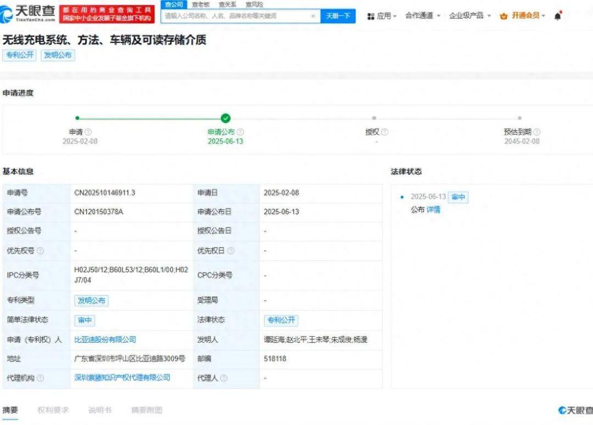The image size is (593, 425).
Task: Open the 比亚迪股份有限公司 applicant link
Action: click(105, 339)
